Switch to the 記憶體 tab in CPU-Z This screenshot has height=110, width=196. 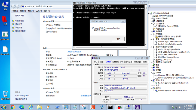(115, 62)
